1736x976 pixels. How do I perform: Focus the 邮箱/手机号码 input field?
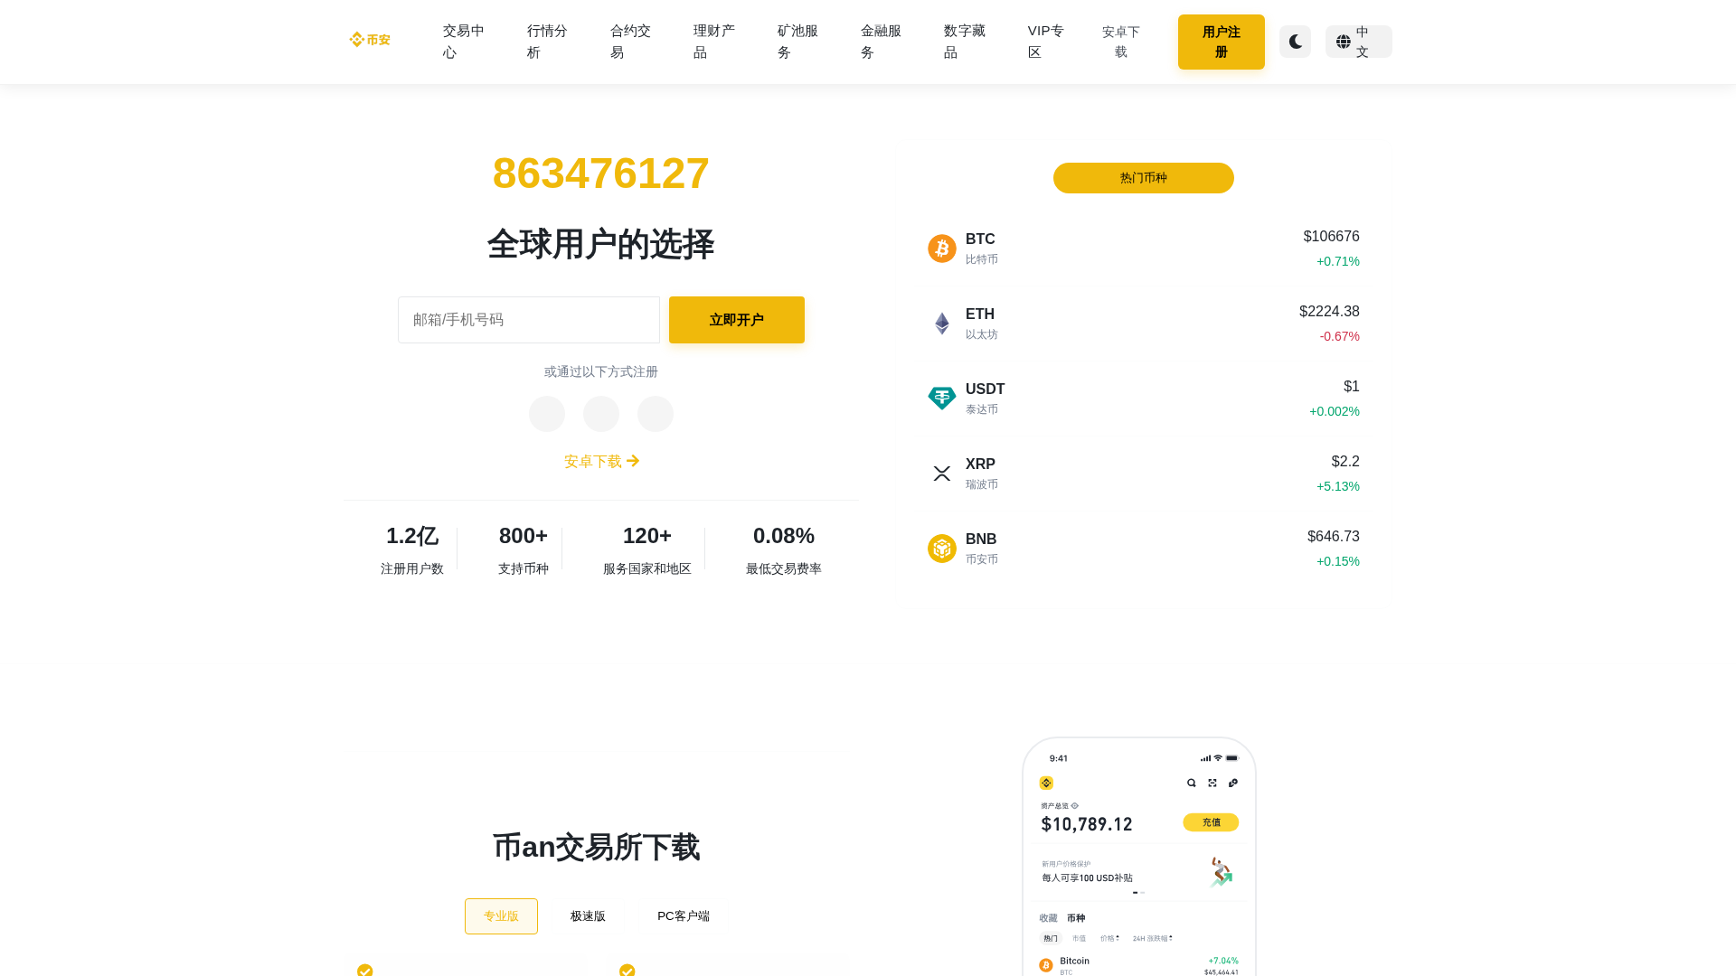coord(529,320)
